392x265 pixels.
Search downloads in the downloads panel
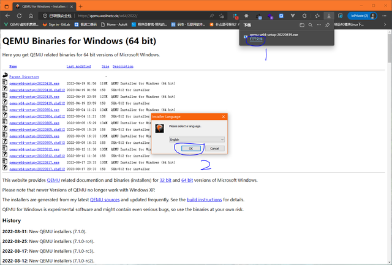click(311, 25)
